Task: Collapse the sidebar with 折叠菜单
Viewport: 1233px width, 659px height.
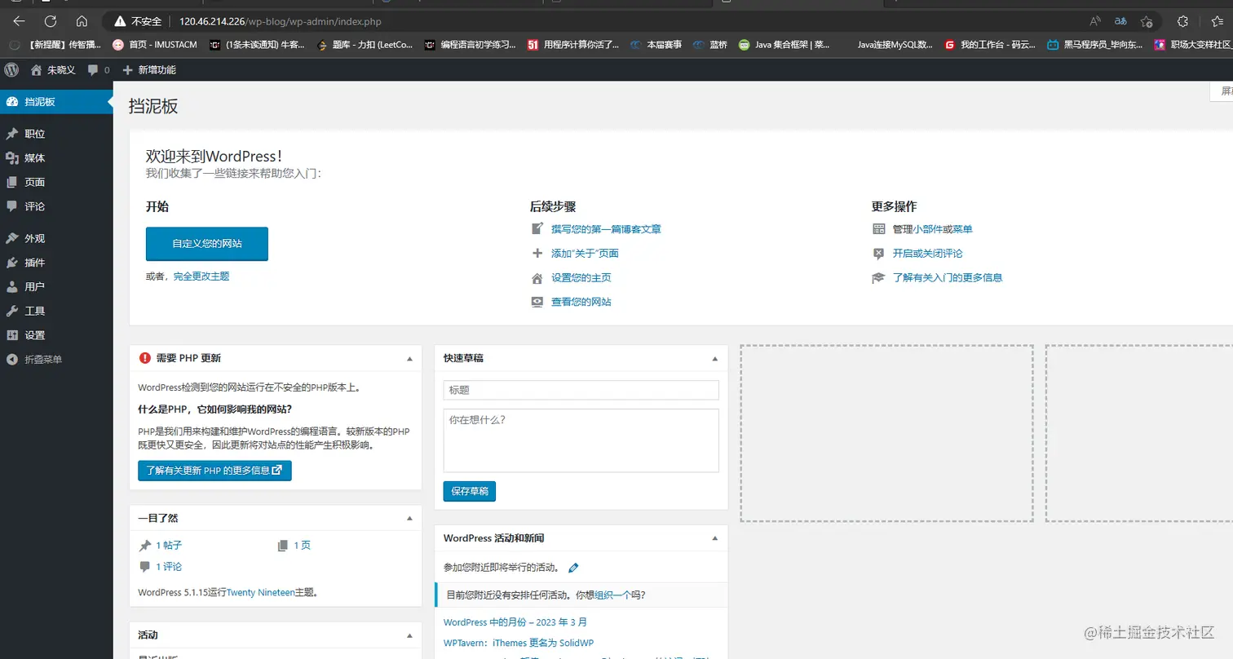Action: 56,359
